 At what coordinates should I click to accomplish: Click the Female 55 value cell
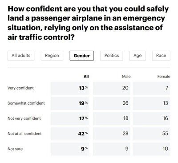click(x=151, y=134)
